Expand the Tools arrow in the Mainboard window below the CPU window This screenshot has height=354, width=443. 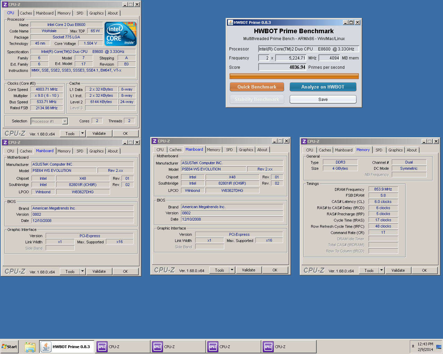pyautogui.click(x=82, y=271)
